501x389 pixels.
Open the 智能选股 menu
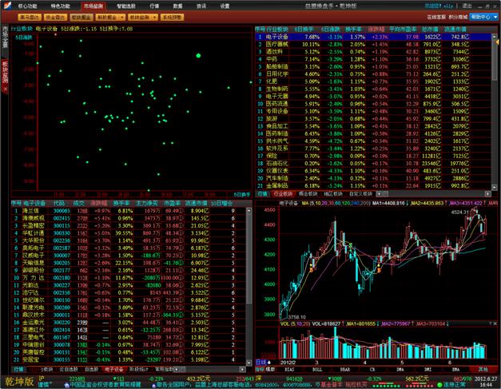pos(126,6)
